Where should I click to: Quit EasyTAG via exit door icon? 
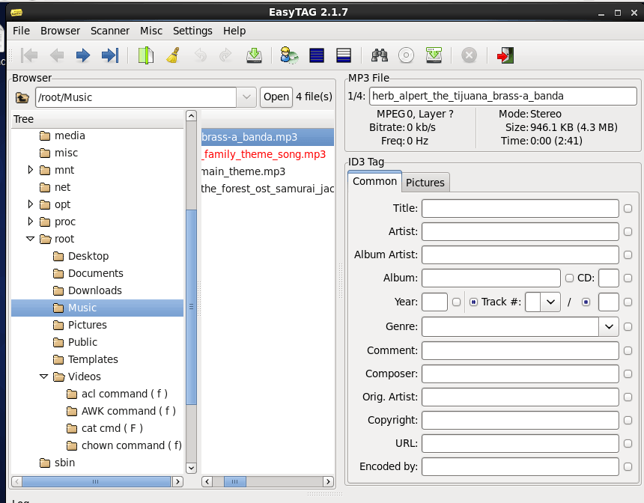coord(505,55)
